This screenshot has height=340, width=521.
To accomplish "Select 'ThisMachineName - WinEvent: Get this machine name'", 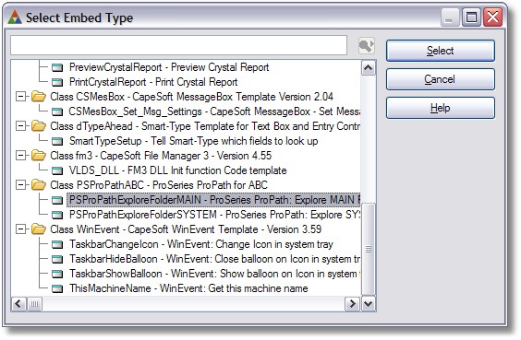I will [x=188, y=288].
